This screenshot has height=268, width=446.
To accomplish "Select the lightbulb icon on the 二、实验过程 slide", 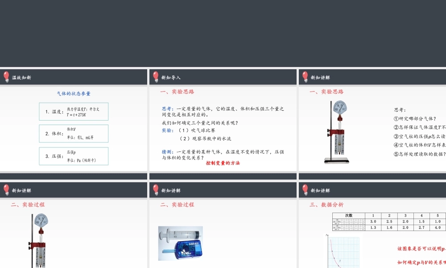I will [x=6, y=189].
